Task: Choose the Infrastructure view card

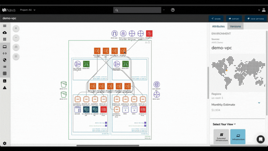Action: pos(238,137)
